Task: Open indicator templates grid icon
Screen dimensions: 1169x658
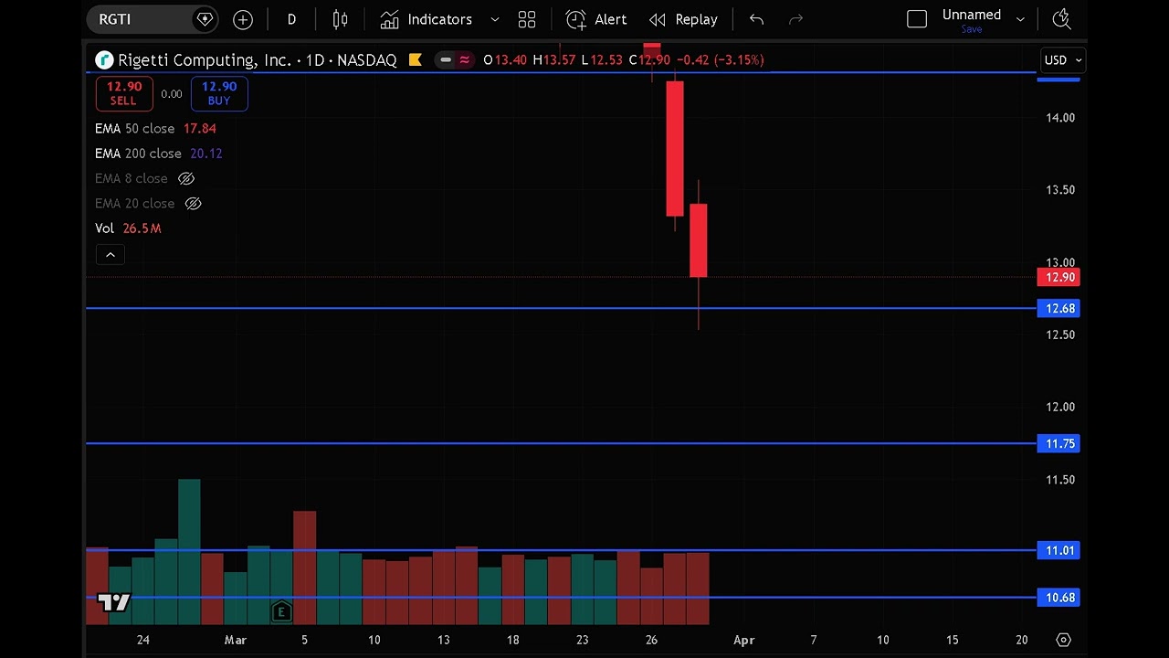Action: point(527,19)
